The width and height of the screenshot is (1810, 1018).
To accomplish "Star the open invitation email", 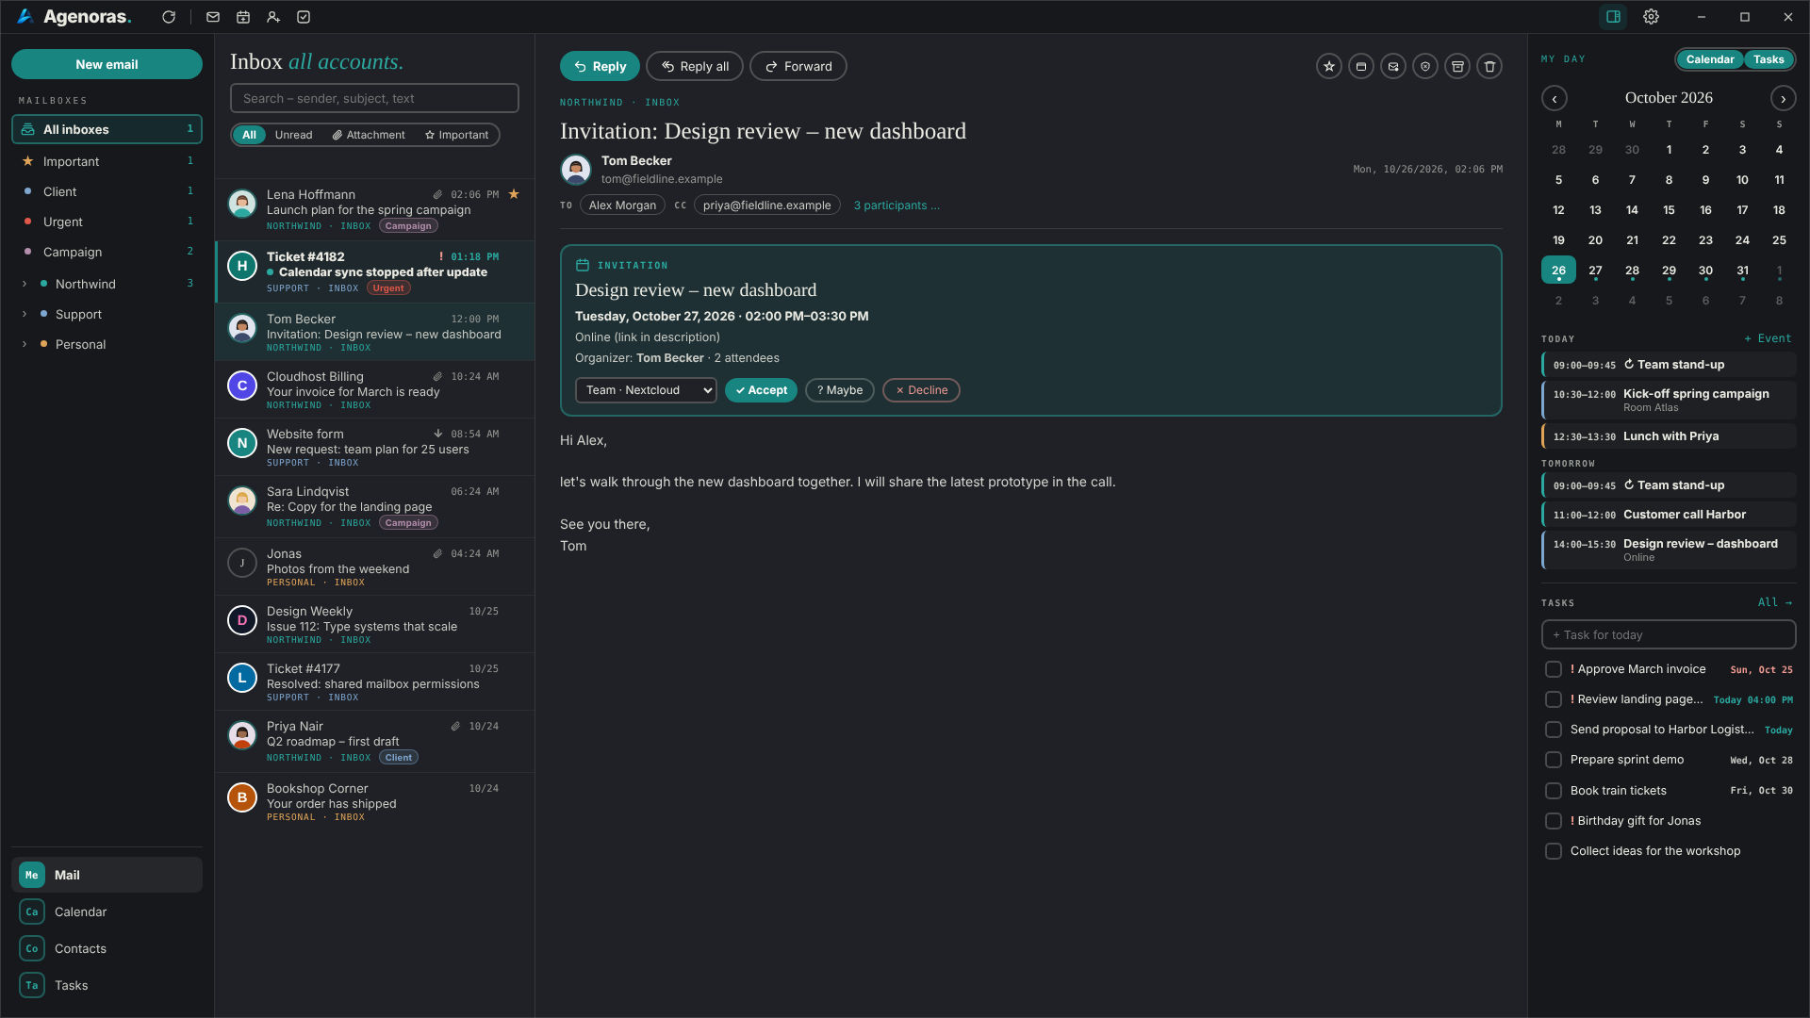I will click(1329, 67).
